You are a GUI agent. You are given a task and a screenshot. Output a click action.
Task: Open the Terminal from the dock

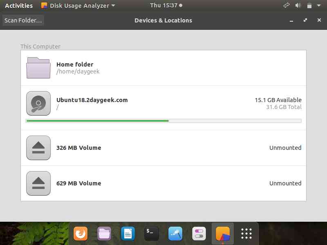152,234
